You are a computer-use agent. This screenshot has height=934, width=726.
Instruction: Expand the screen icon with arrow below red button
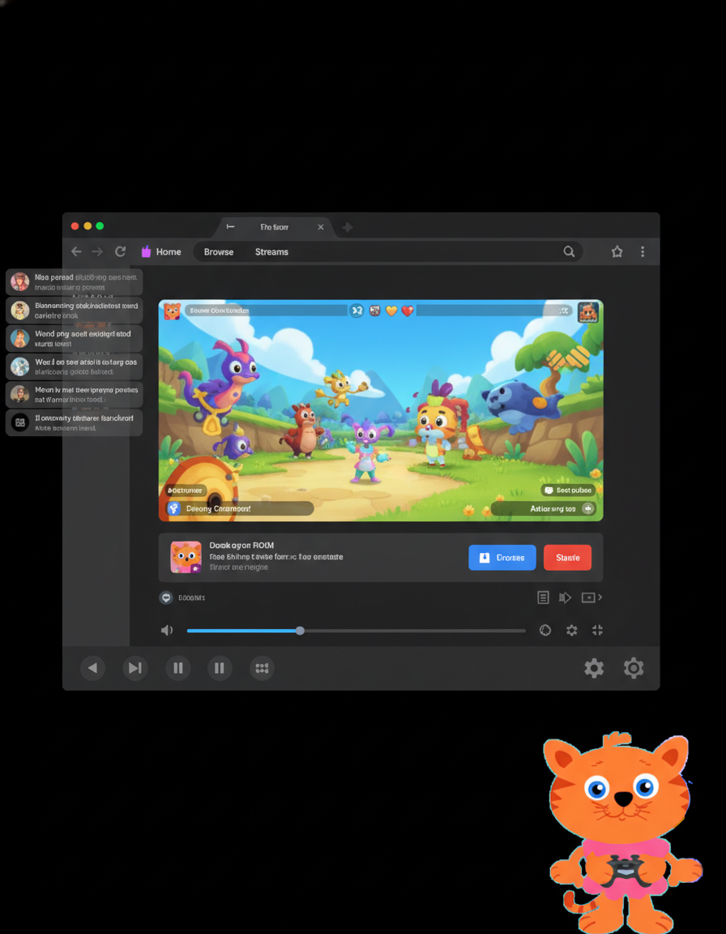[x=590, y=598]
